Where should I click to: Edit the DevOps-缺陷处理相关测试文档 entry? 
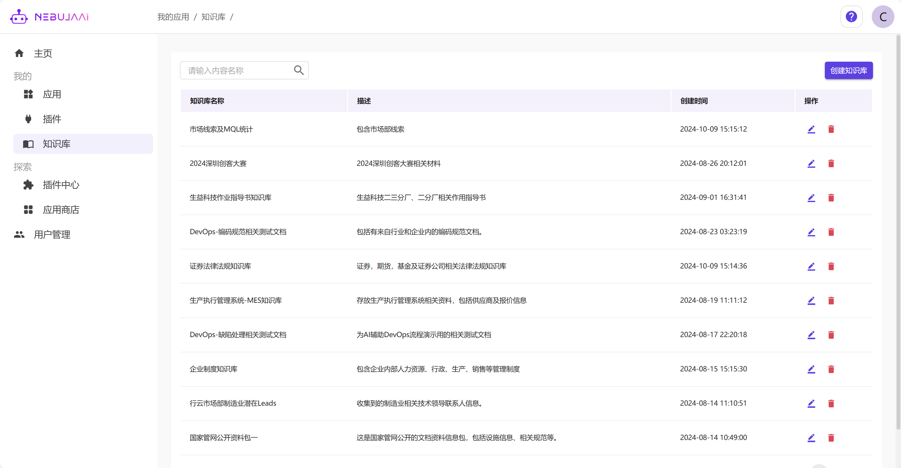[811, 335]
